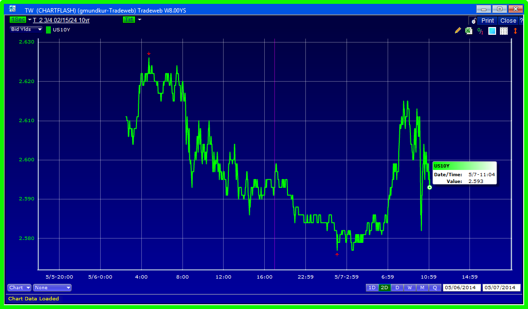The width and height of the screenshot is (528, 309).
Task: Click the 16:00 x-axis label
Action: [264, 277]
